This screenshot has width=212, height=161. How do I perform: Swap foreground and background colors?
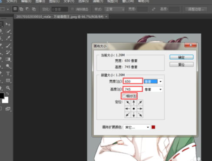pyautogui.click(x=7, y=93)
